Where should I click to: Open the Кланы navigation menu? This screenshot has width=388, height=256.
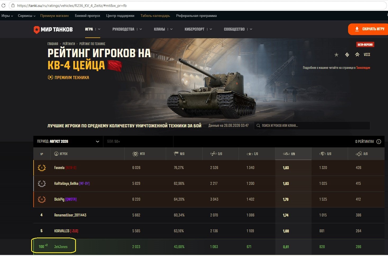163,29
